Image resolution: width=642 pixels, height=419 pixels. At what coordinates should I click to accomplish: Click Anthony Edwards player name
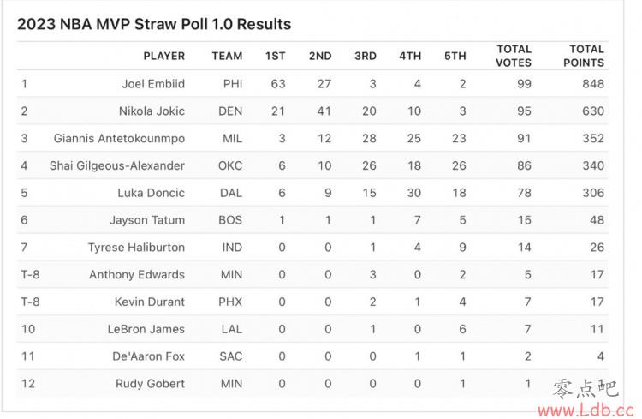click(137, 275)
